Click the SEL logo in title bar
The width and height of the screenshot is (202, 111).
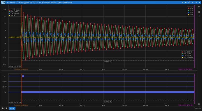(x=3, y=3)
